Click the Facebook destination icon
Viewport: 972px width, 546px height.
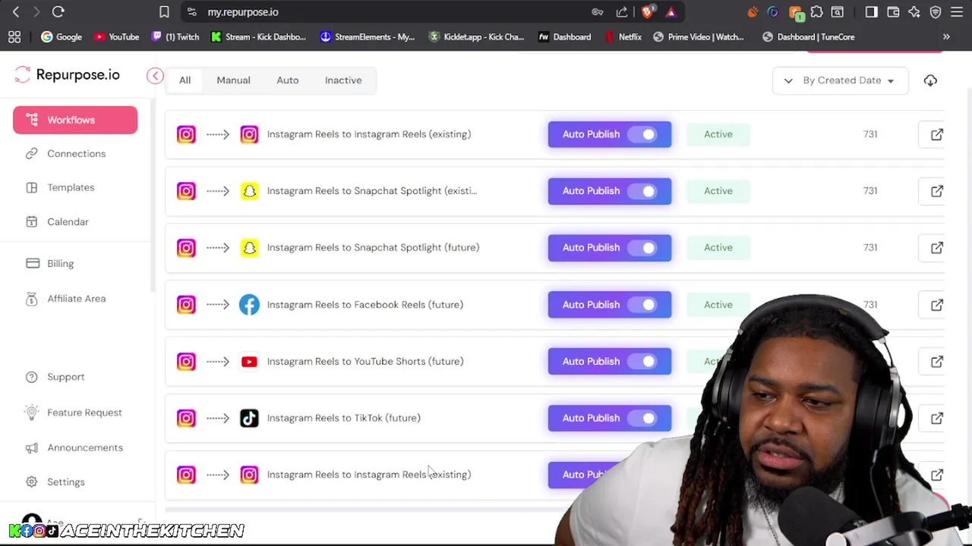tap(249, 305)
